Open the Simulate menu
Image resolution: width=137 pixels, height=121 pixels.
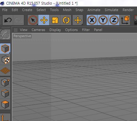click(x=112, y=10)
